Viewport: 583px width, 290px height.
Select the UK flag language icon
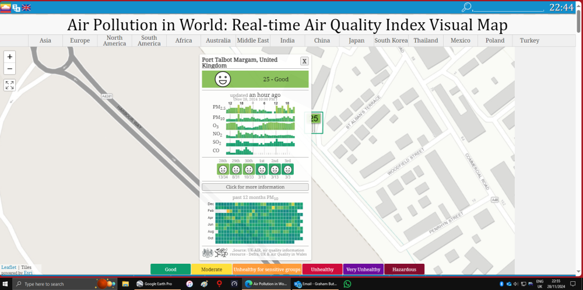(x=26, y=8)
